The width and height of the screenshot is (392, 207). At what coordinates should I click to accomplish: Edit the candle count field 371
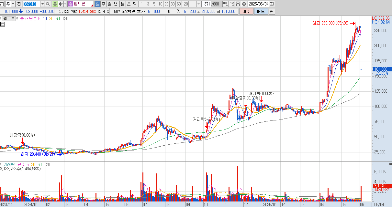[x=206, y=4]
